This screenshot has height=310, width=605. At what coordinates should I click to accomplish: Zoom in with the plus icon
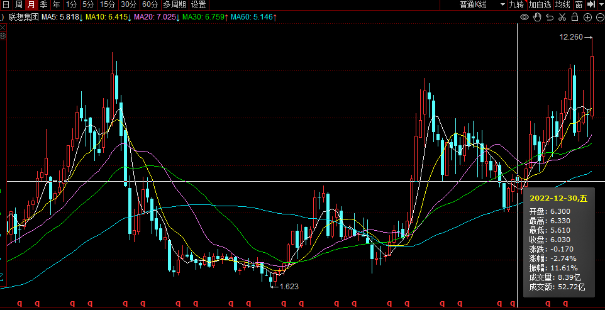click(x=587, y=17)
